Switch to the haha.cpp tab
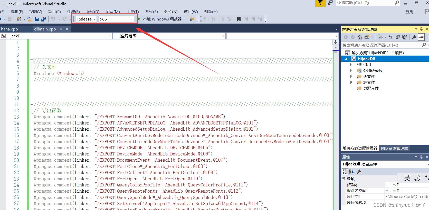 pyautogui.click(x=9, y=29)
